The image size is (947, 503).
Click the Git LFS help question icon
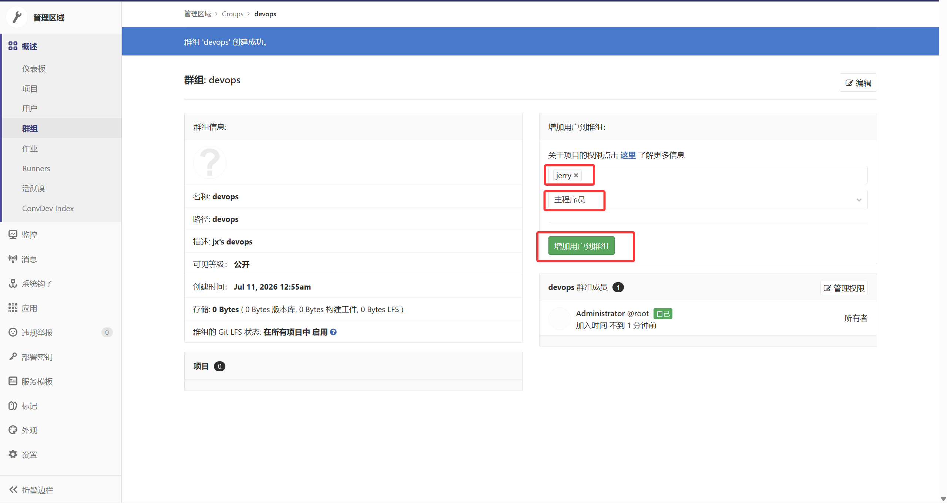point(333,332)
